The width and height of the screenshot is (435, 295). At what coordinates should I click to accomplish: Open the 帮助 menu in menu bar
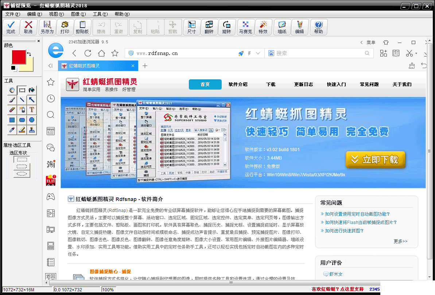point(122,14)
